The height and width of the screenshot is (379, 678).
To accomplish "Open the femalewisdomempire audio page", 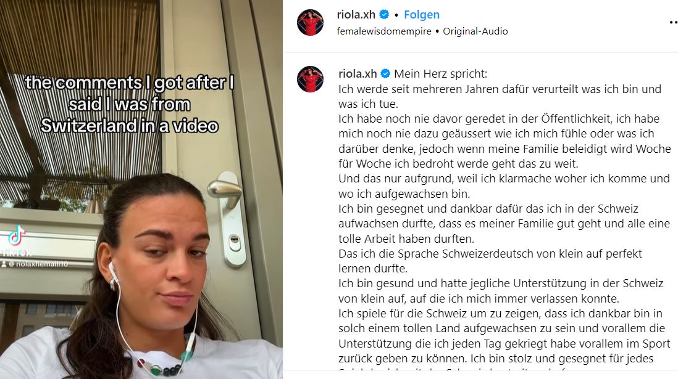I will pyautogui.click(x=384, y=31).
